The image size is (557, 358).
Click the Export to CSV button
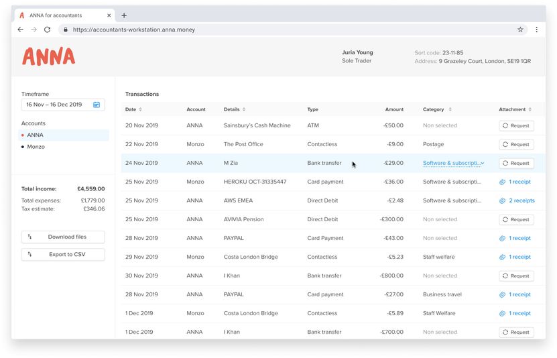click(63, 255)
